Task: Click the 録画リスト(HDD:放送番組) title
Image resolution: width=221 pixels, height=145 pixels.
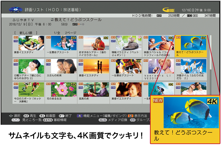Action: click(53, 10)
